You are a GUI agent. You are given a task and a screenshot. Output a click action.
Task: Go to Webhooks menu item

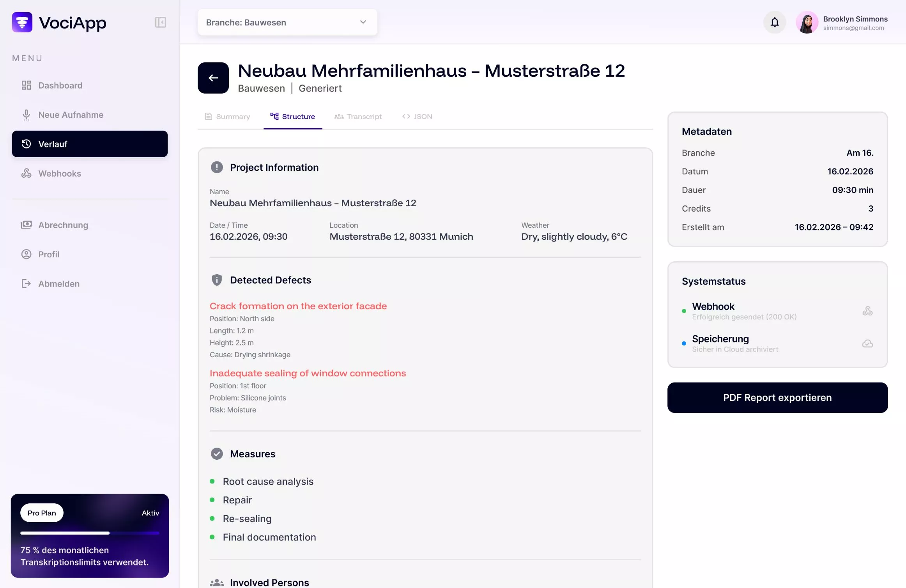point(60,174)
